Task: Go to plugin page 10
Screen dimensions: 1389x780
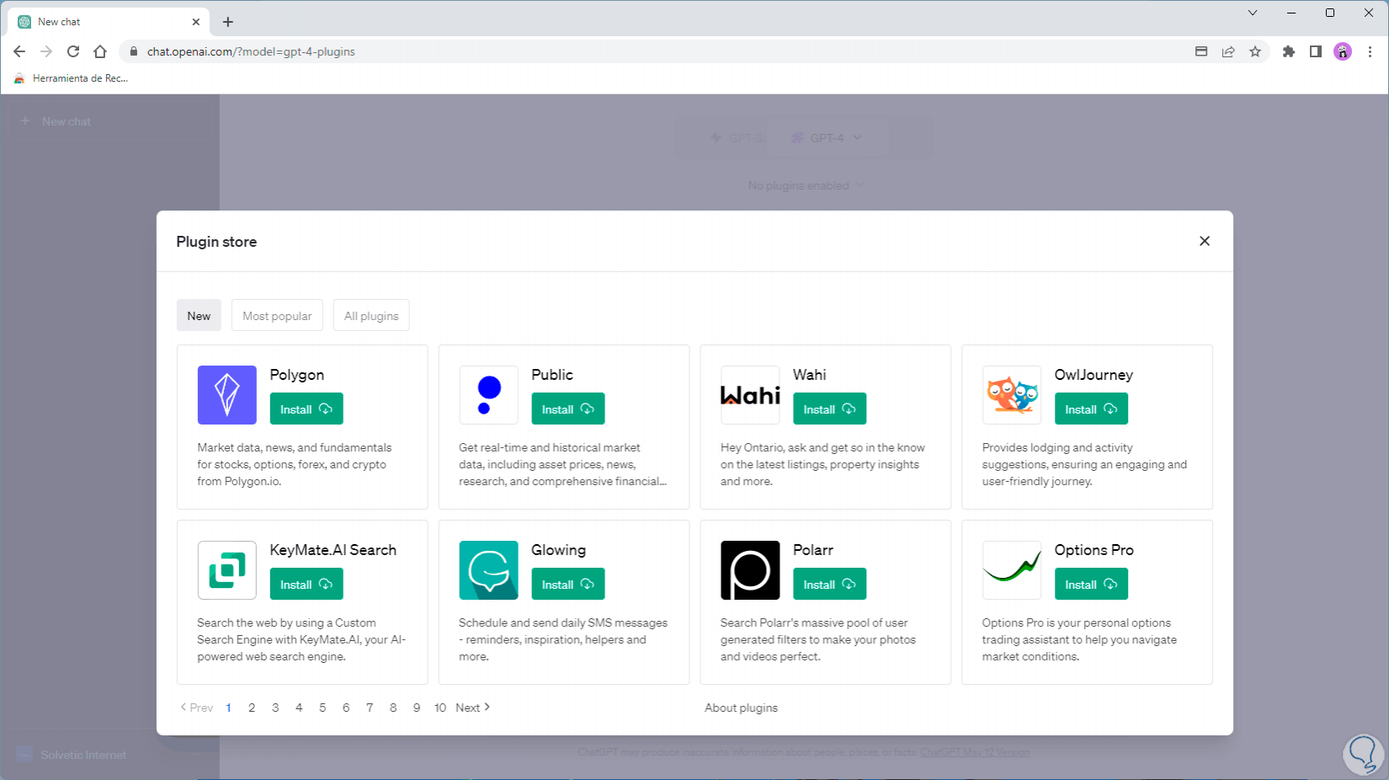Action: pyautogui.click(x=440, y=708)
